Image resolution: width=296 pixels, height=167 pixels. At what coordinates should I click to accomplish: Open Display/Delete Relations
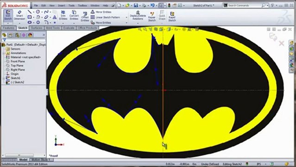[138, 15]
